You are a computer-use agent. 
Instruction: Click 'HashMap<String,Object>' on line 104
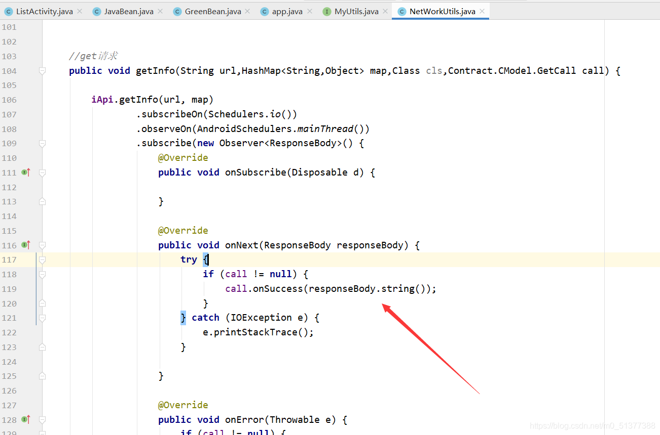[303, 71]
